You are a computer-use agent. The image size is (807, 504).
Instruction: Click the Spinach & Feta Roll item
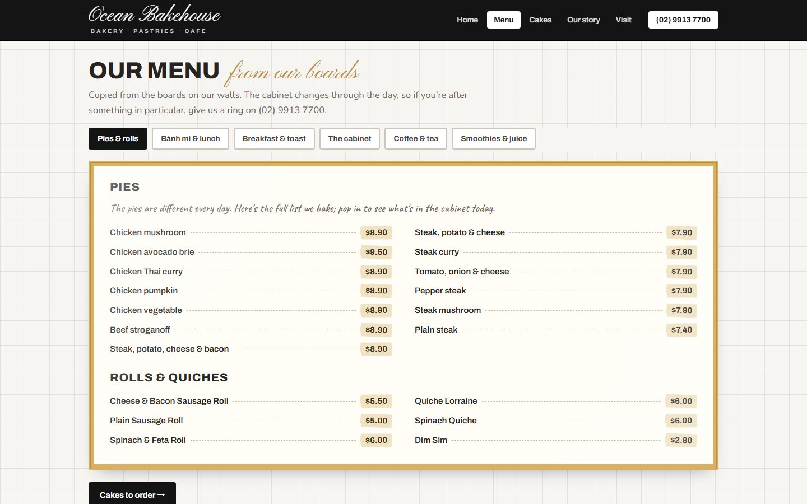pos(251,440)
